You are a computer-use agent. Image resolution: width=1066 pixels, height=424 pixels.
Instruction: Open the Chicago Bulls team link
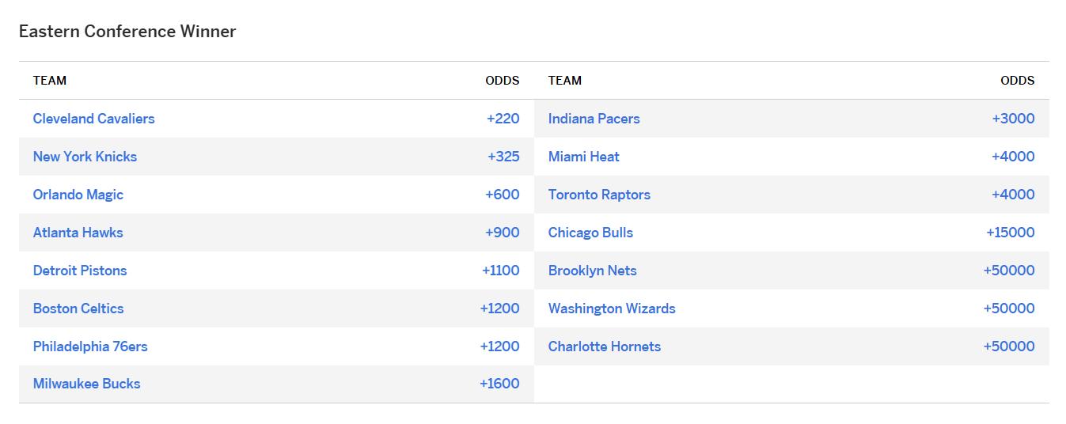(x=590, y=233)
